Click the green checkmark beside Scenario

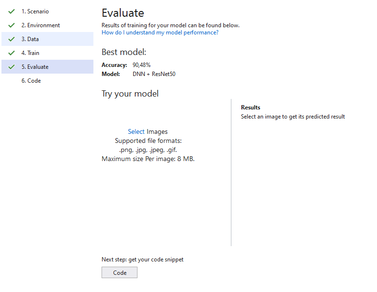click(11, 11)
